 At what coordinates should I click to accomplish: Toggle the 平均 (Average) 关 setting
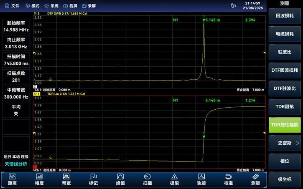(x=16, y=110)
